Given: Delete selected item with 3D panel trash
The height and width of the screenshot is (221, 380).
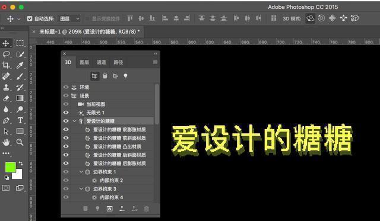Looking at the screenshot, I should coord(147,209).
